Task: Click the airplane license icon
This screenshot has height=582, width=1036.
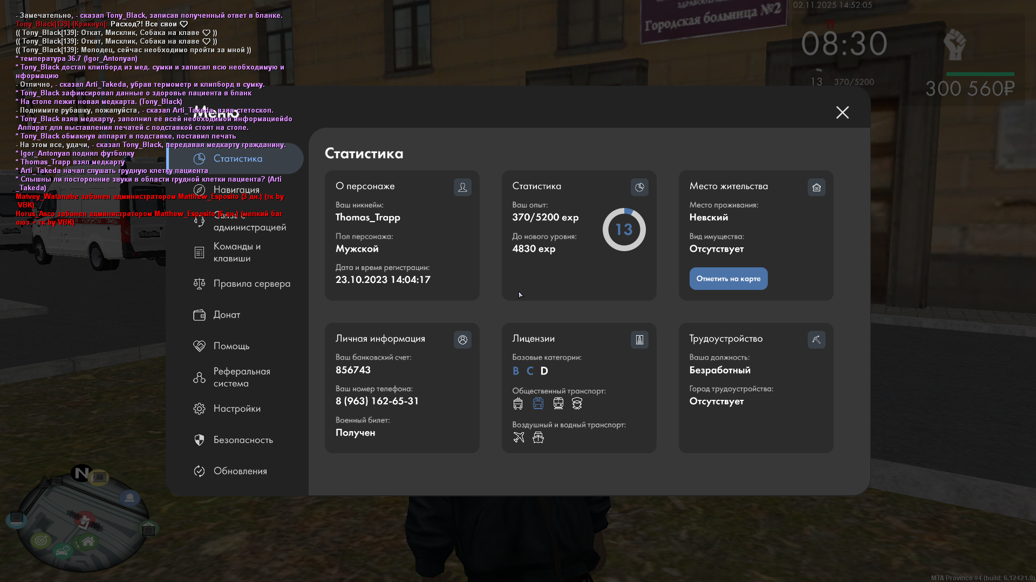Action: (x=519, y=438)
